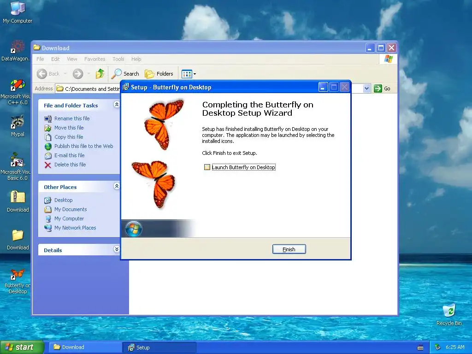Open the Help menu
Screen dimensions: 472x354
136,59
